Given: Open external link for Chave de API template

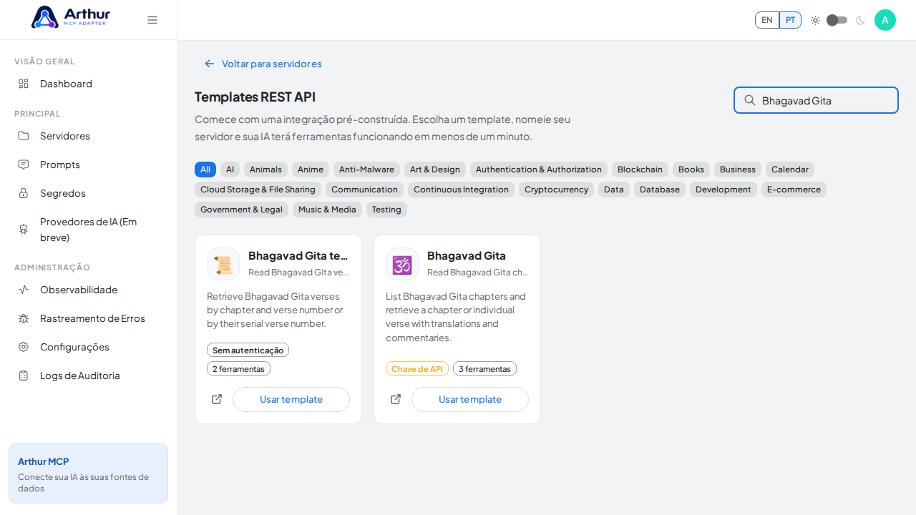Looking at the screenshot, I should (396, 399).
